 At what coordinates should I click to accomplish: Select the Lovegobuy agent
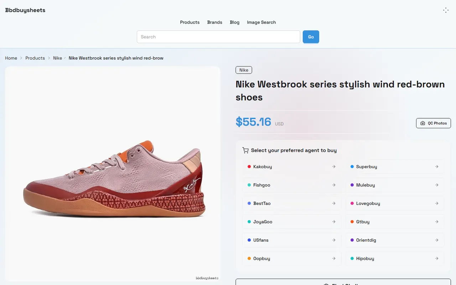(x=395, y=203)
